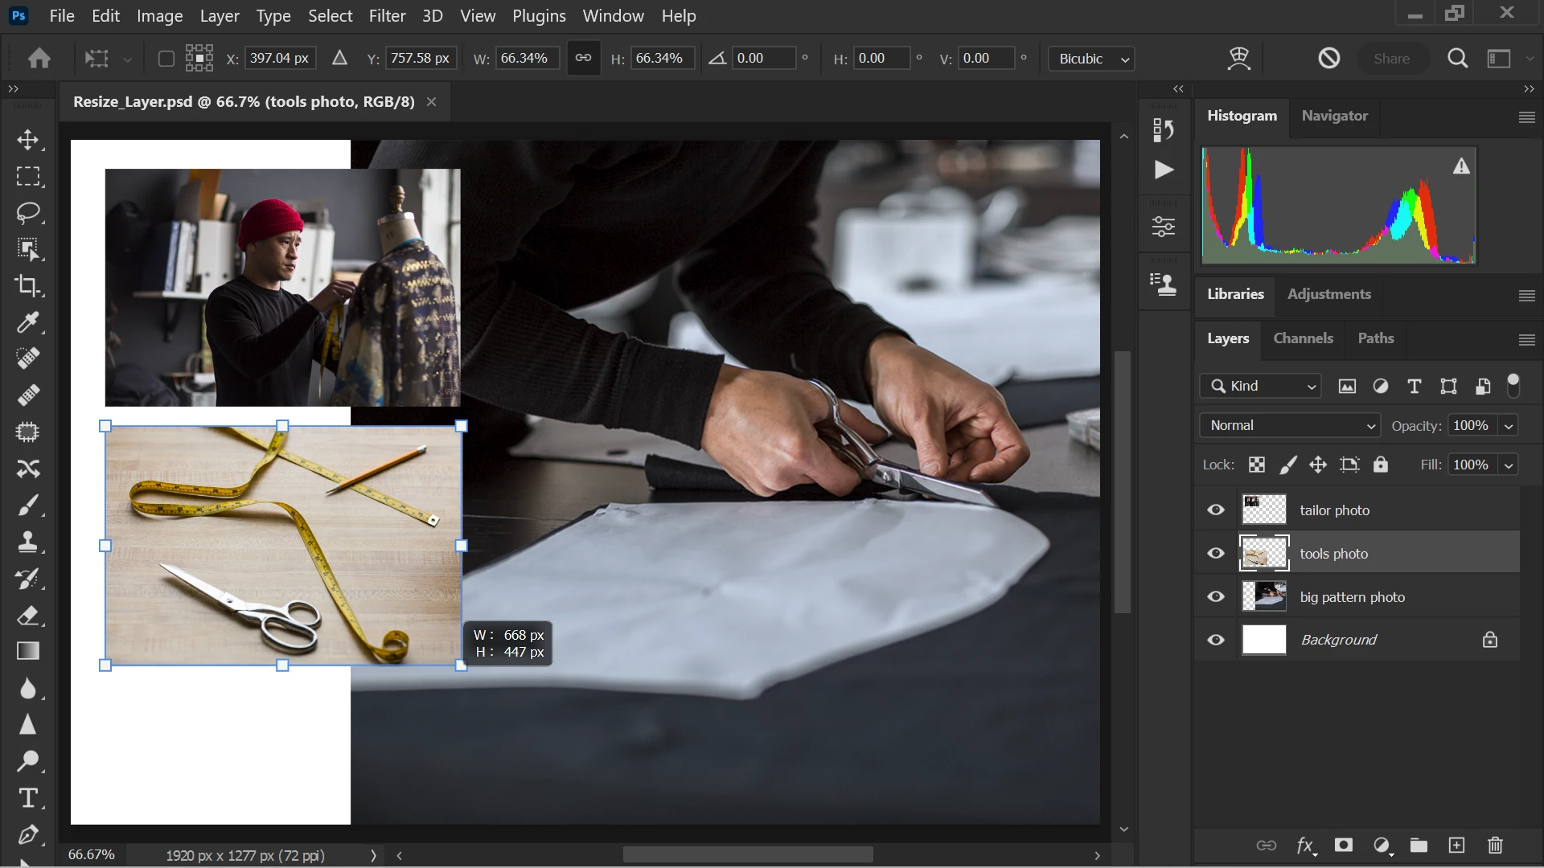The width and height of the screenshot is (1544, 868).
Task: Open the Normal blend mode dropdown
Action: point(1290,425)
